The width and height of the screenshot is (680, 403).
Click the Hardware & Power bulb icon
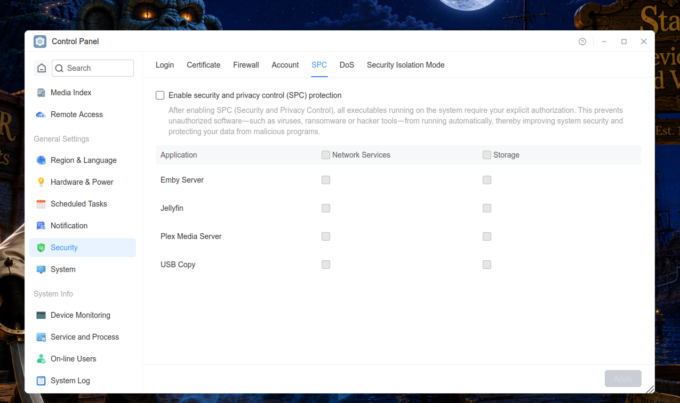[x=41, y=182]
